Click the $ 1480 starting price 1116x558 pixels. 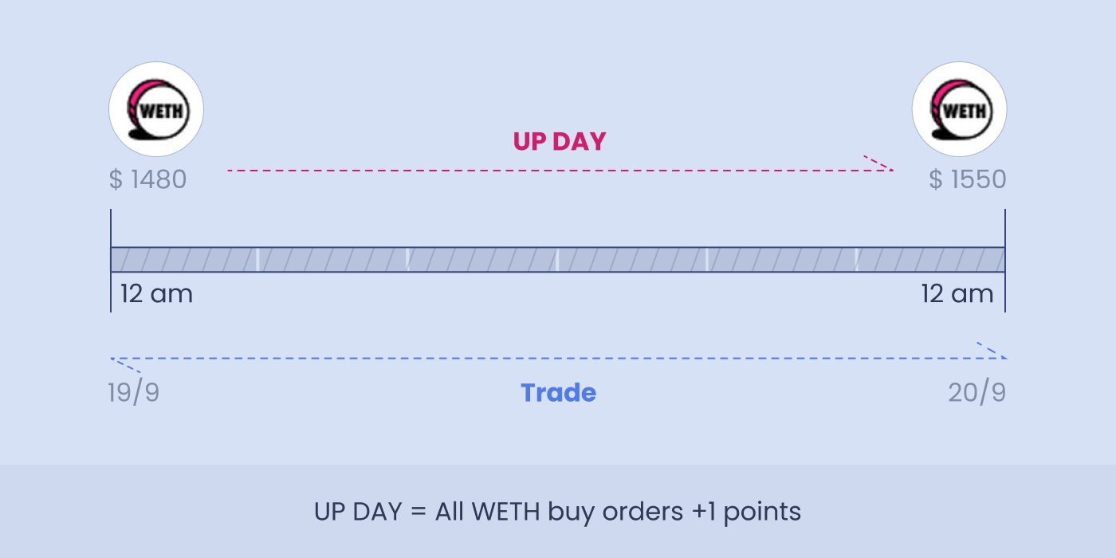point(147,179)
